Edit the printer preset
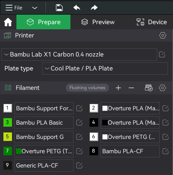The width and height of the screenshot is (173, 175). click(162, 54)
